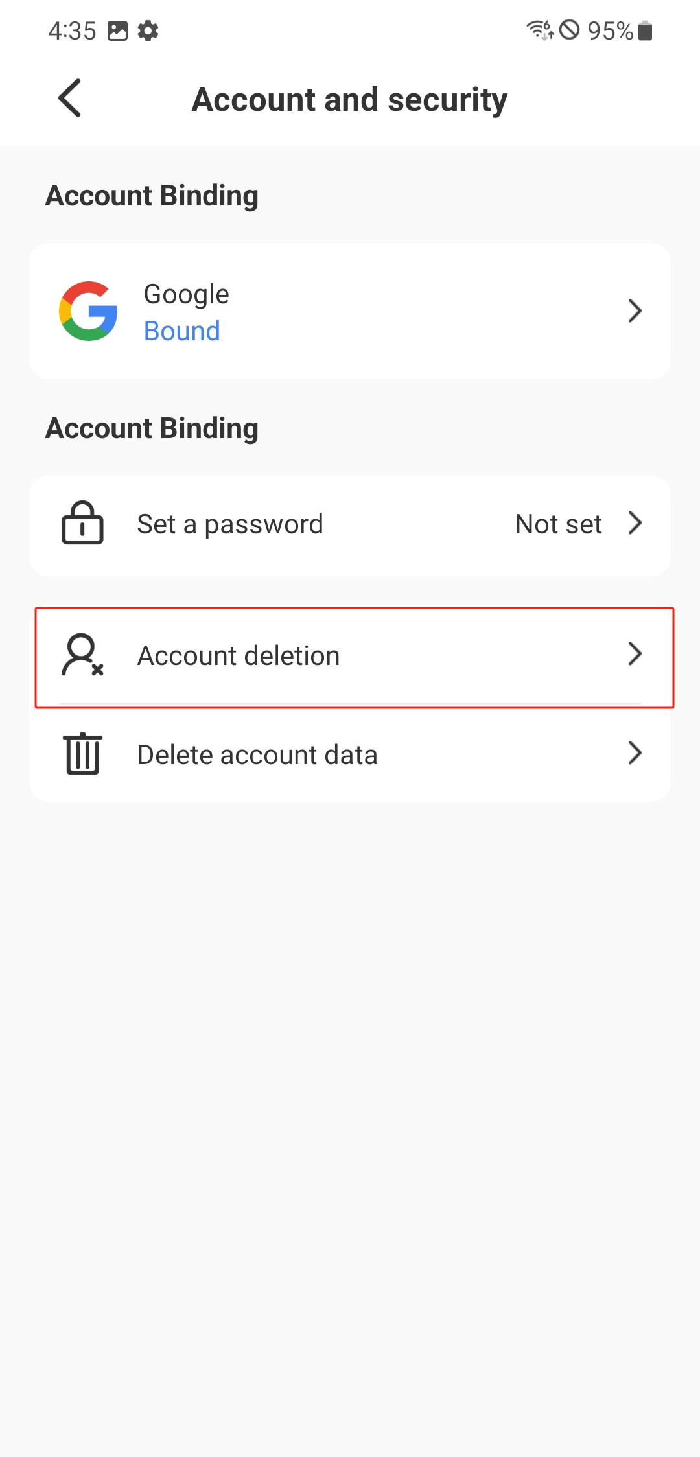The width and height of the screenshot is (700, 1457).
Task: Open Account deletion via its chevron
Action: (635, 654)
